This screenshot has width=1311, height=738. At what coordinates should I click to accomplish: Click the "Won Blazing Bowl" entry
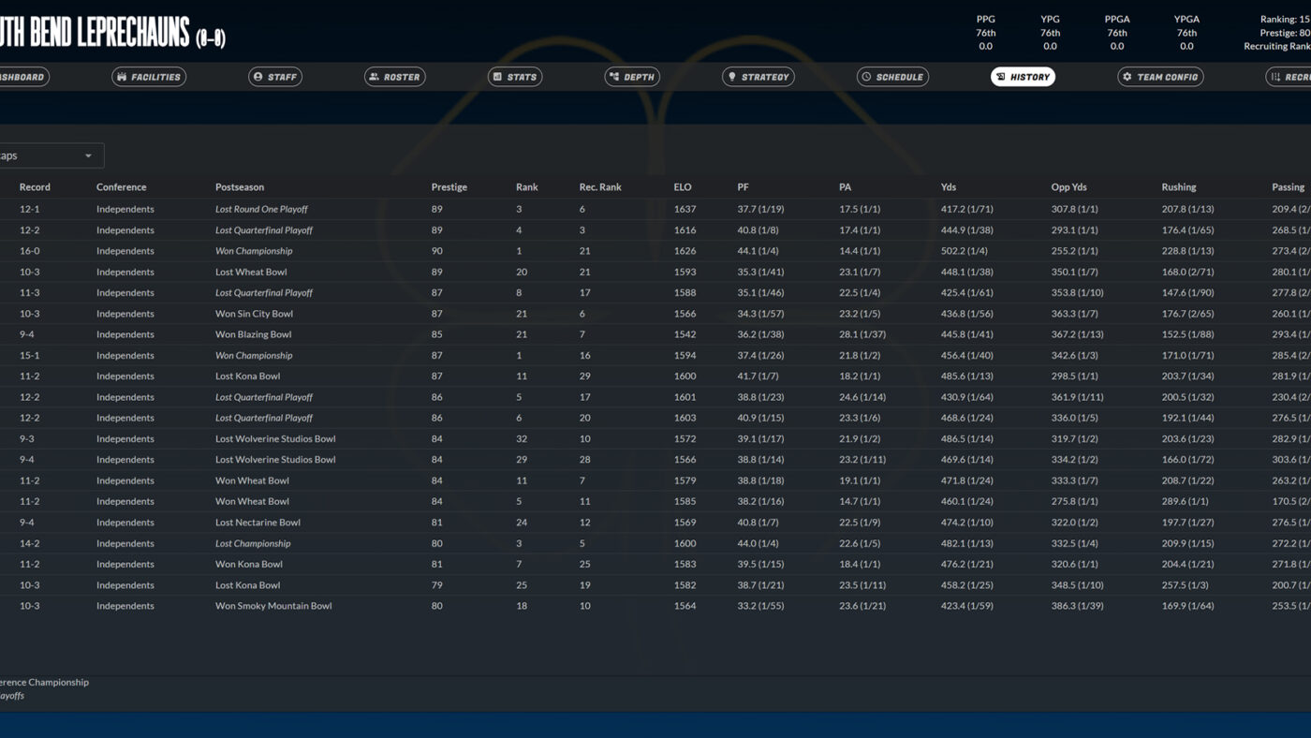(x=253, y=334)
